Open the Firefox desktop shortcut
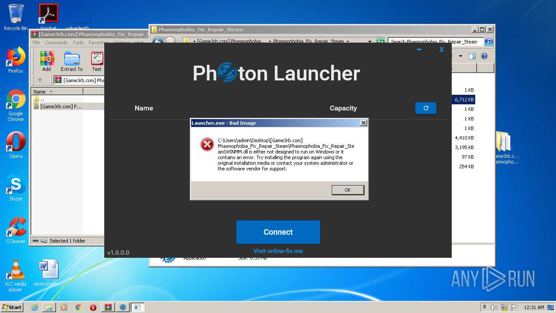 pos(16,60)
